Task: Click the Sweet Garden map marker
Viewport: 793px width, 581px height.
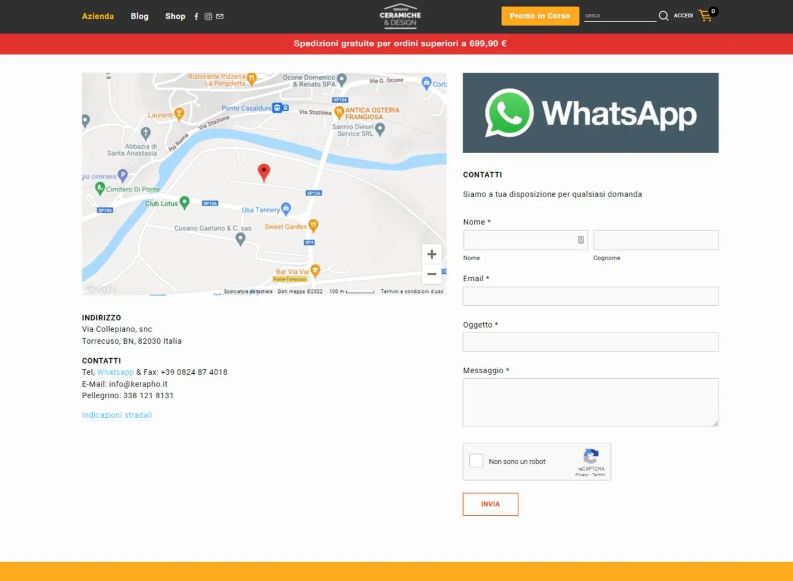Action: tap(313, 226)
